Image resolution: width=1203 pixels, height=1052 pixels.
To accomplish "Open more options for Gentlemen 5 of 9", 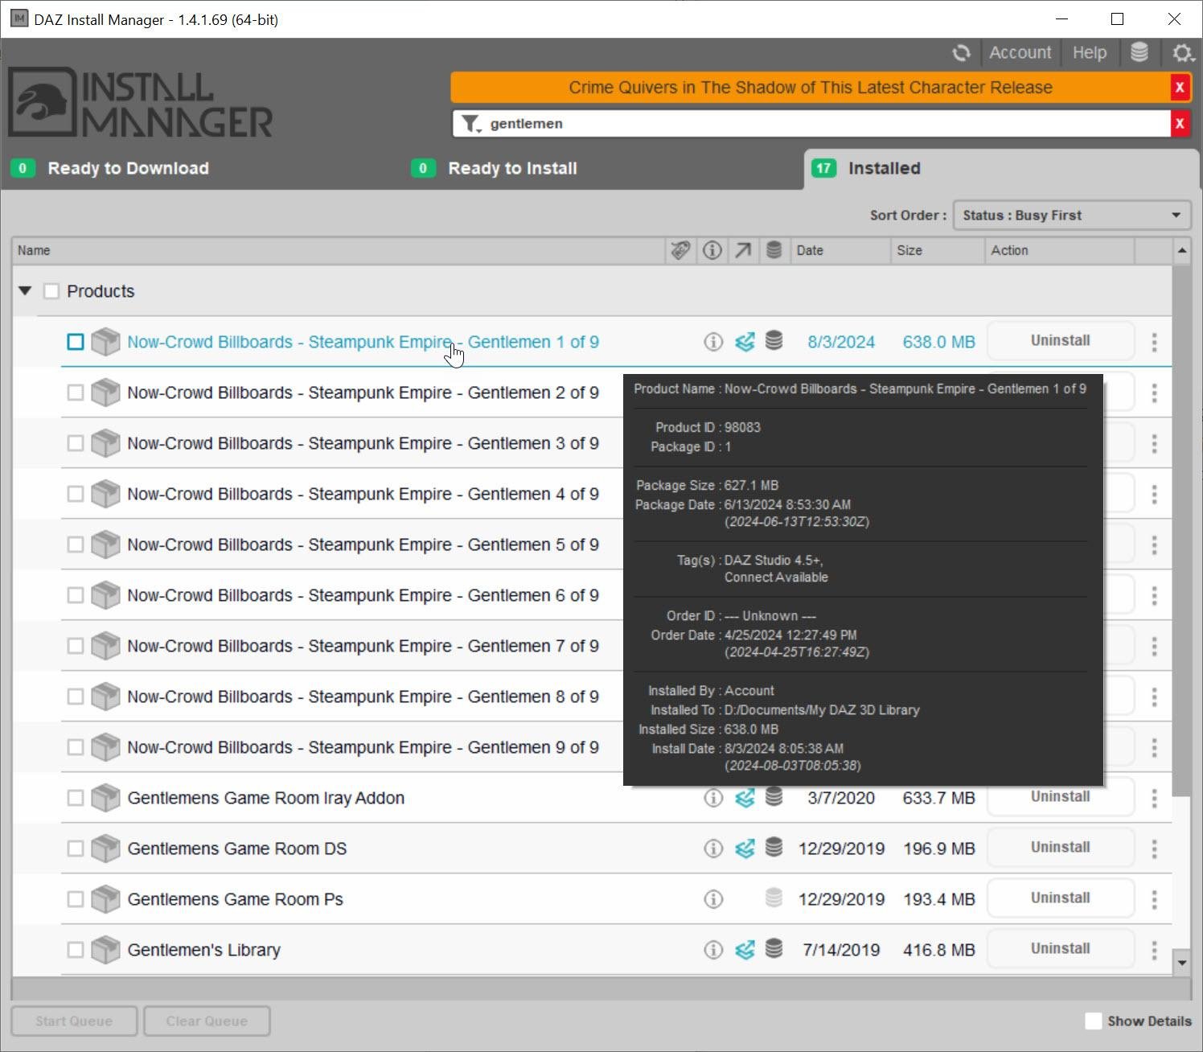I will (x=1154, y=544).
